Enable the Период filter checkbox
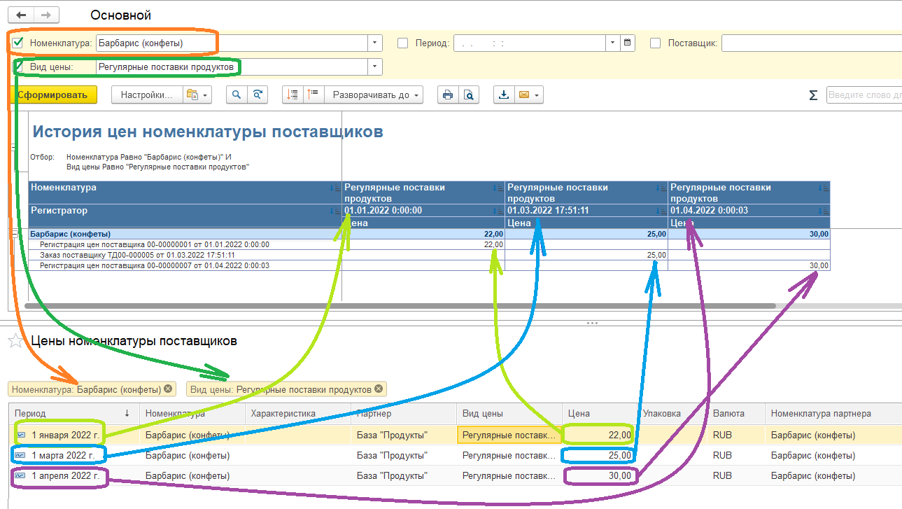The height and width of the screenshot is (509, 902). (x=402, y=43)
